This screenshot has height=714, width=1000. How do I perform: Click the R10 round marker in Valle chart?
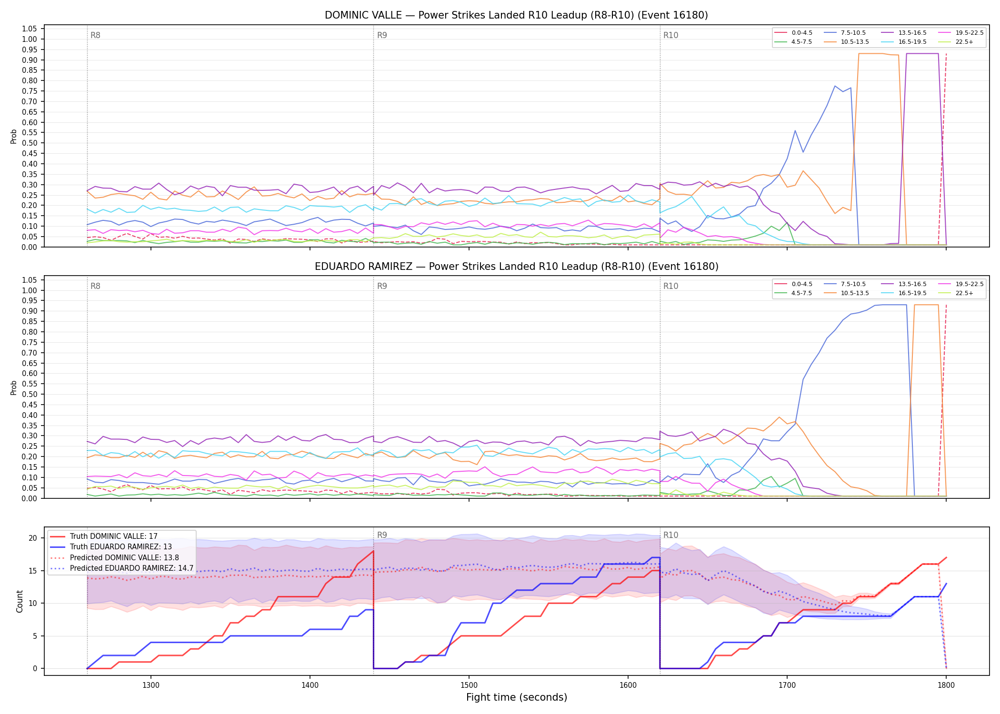click(670, 35)
